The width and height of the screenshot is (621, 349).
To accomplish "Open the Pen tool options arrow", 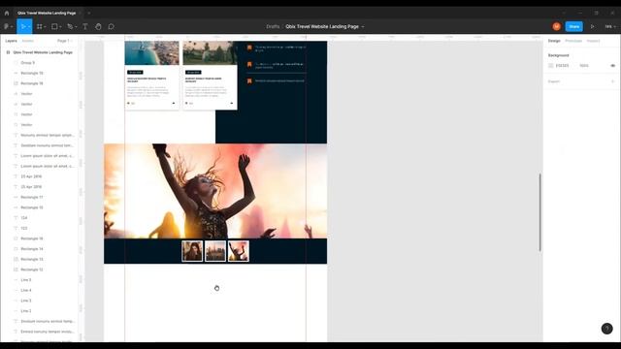I will coord(76,27).
